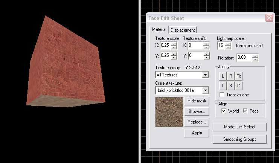Viewport: 279px width, 163px height.
Task: Click the Justify Top (T) button
Action: 223,85
